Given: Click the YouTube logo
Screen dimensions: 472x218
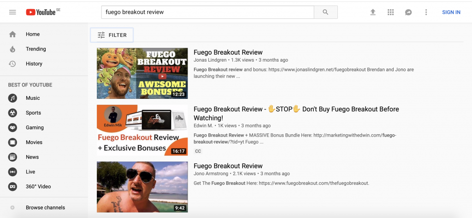Looking at the screenshot, I should [41, 12].
